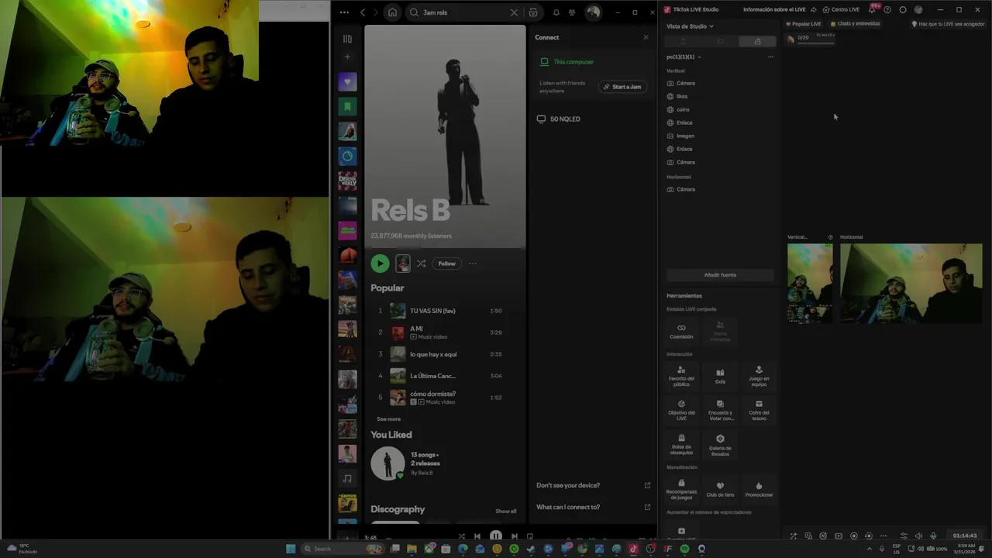Select the Imagen source
This screenshot has height=558, width=992.
point(685,136)
